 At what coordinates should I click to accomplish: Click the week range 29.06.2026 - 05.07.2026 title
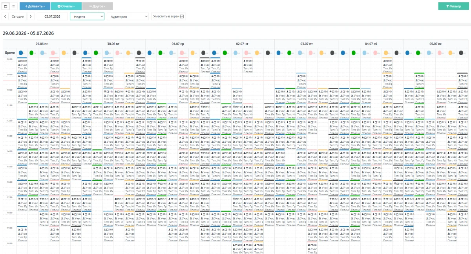pos(28,33)
